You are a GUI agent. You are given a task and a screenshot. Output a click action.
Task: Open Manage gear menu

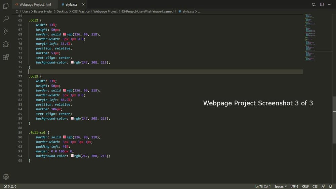point(6,177)
